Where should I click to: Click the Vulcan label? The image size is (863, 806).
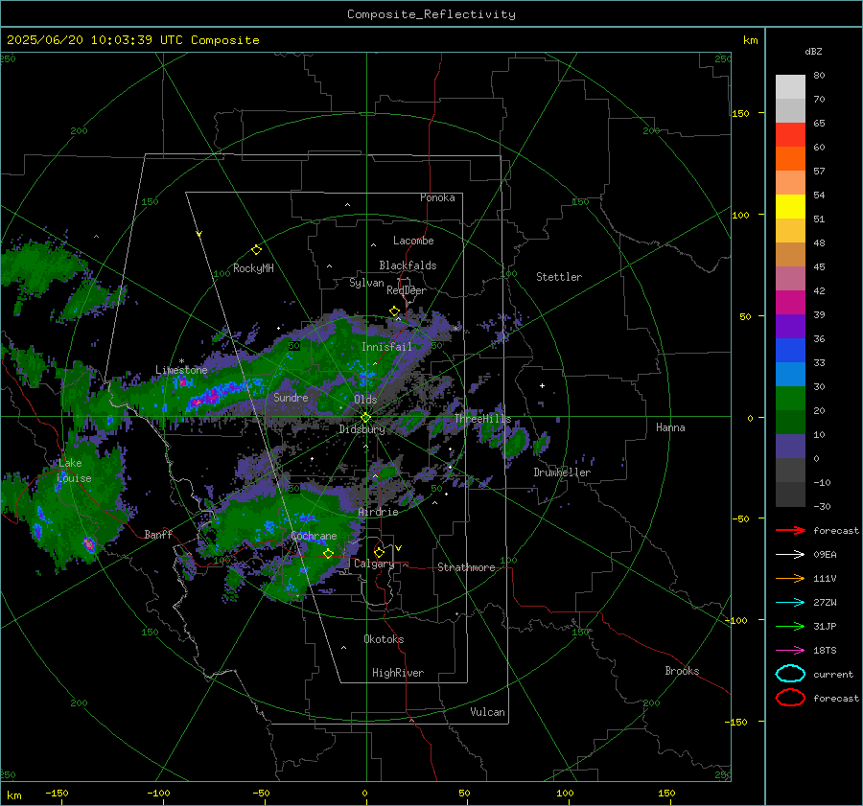[x=487, y=712]
